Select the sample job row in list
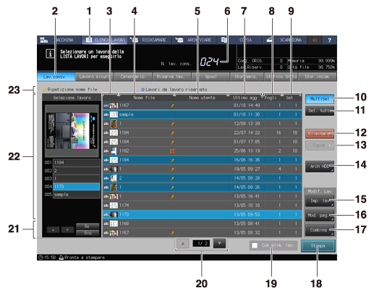 click(x=202, y=114)
